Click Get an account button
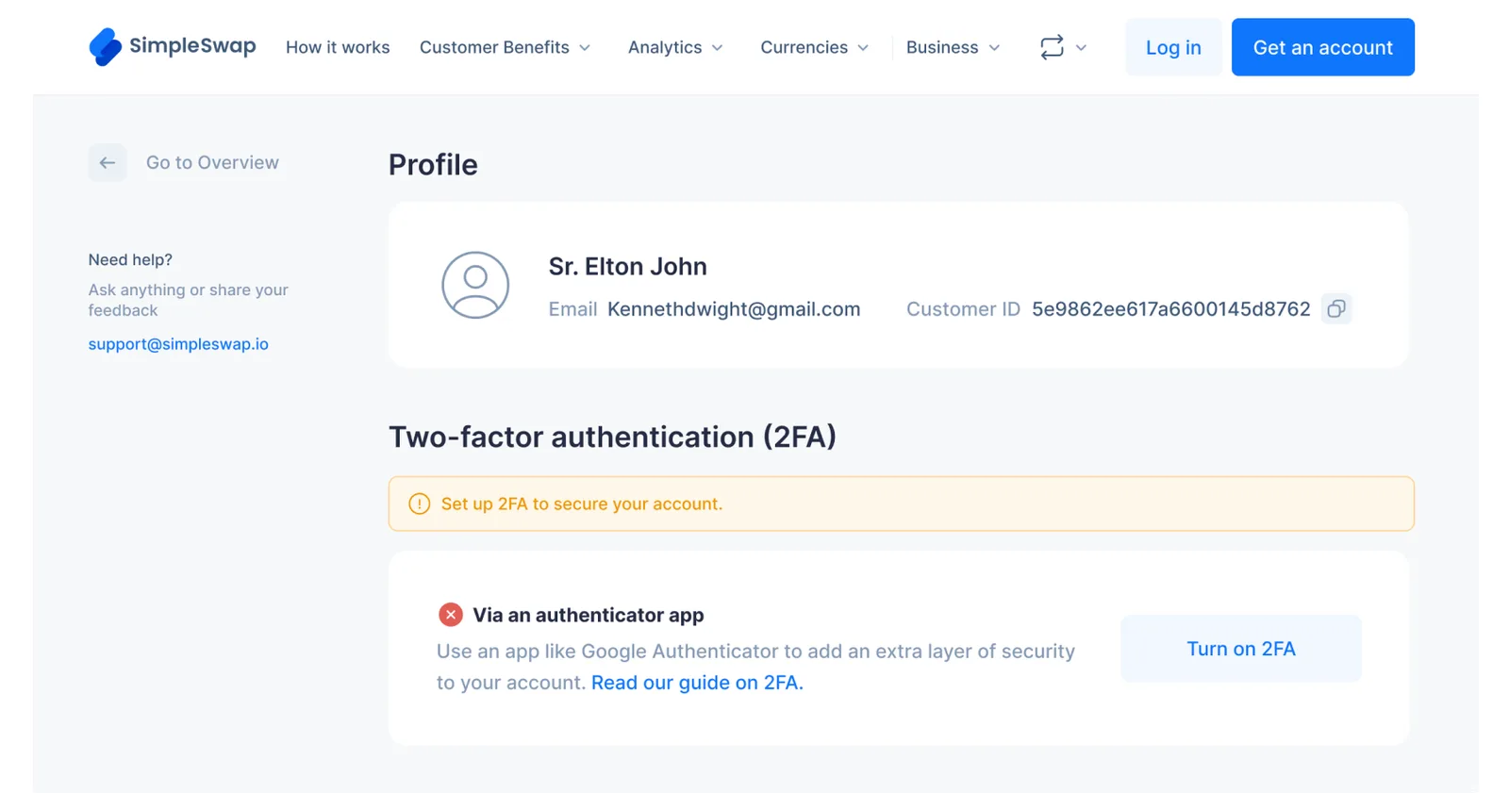1509x793 pixels. (1322, 47)
